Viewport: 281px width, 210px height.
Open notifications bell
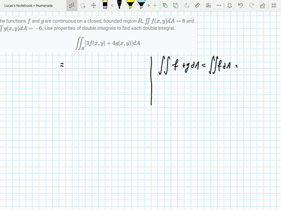pyautogui.click(x=229, y=5)
